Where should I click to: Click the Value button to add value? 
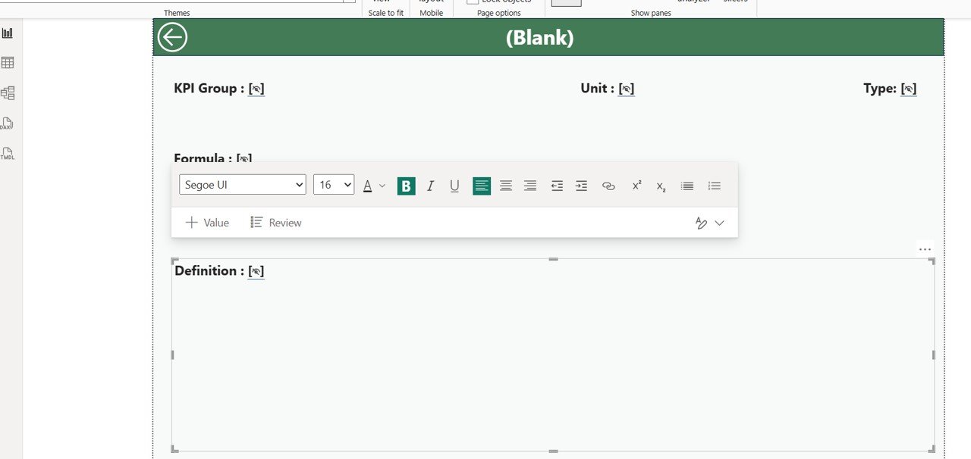tap(207, 223)
